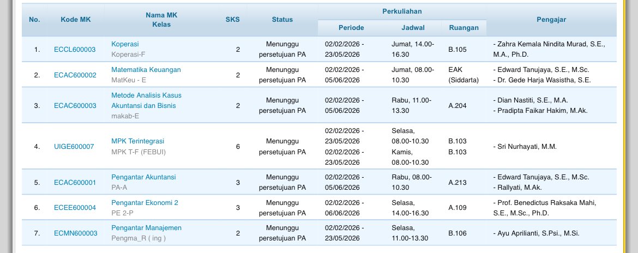The height and width of the screenshot is (253, 638).
Task: Click schedule Selasa, 11.00-13.30
Action: (410, 233)
